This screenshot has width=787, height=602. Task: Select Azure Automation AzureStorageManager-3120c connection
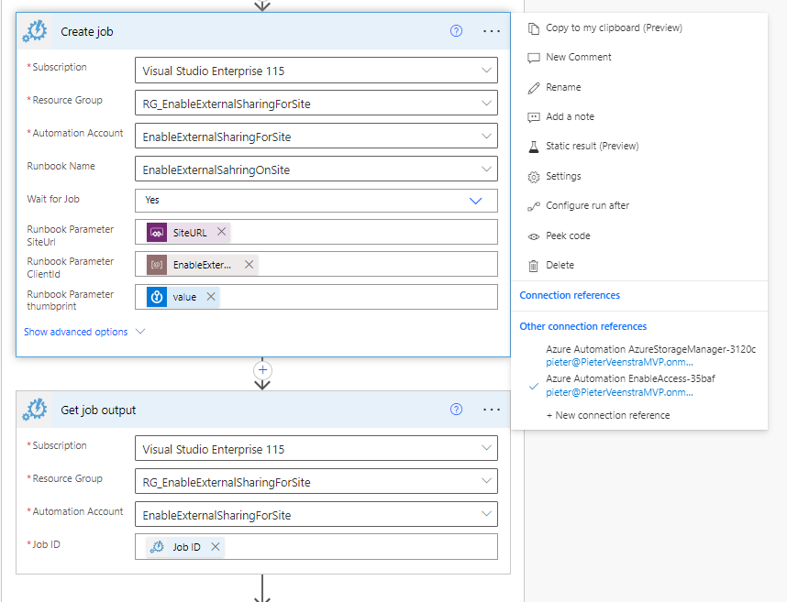pyautogui.click(x=650, y=356)
